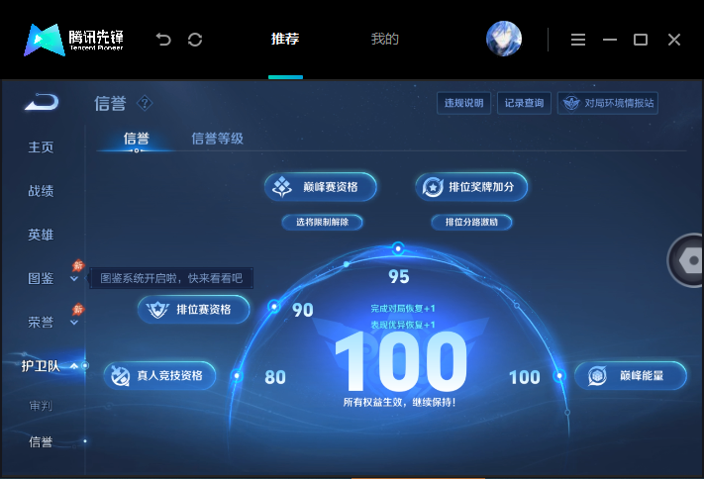Open 记录查询 button
Viewport: 704px width, 479px height.
coord(524,103)
